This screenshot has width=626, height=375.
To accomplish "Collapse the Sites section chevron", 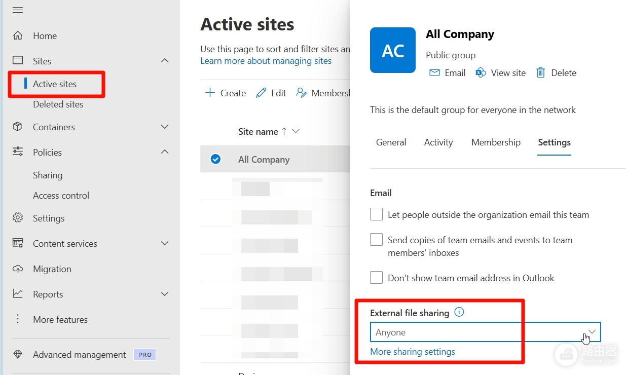I will pos(165,60).
